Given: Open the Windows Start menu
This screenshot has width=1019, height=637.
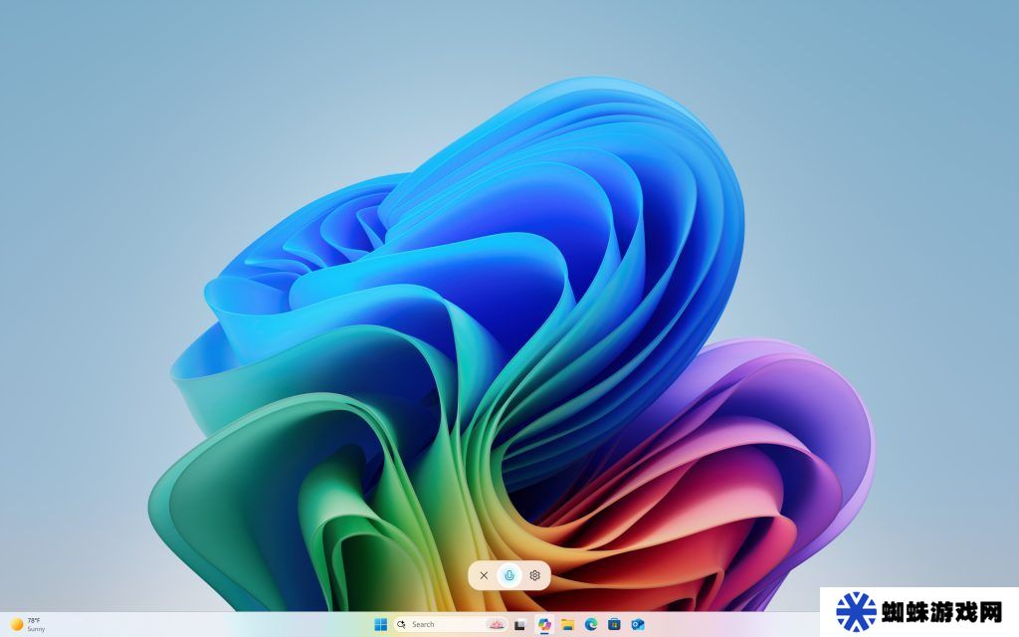Looking at the screenshot, I should point(381,625).
